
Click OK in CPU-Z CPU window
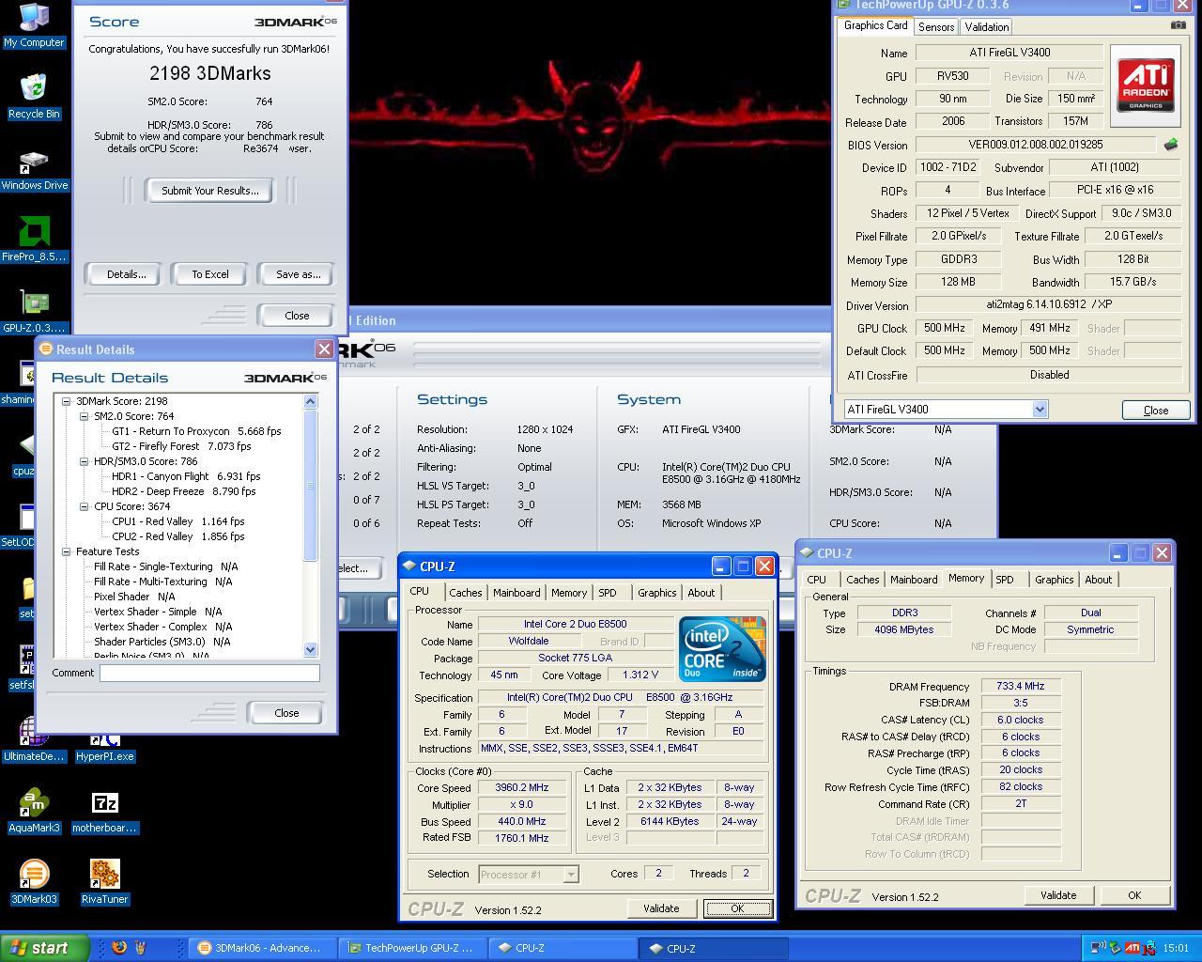(737, 908)
